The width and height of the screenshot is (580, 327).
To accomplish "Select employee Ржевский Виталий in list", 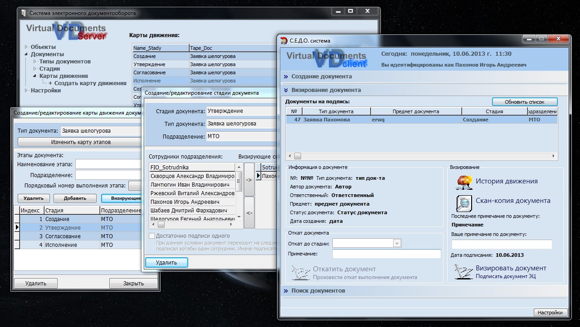I will (192, 193).
